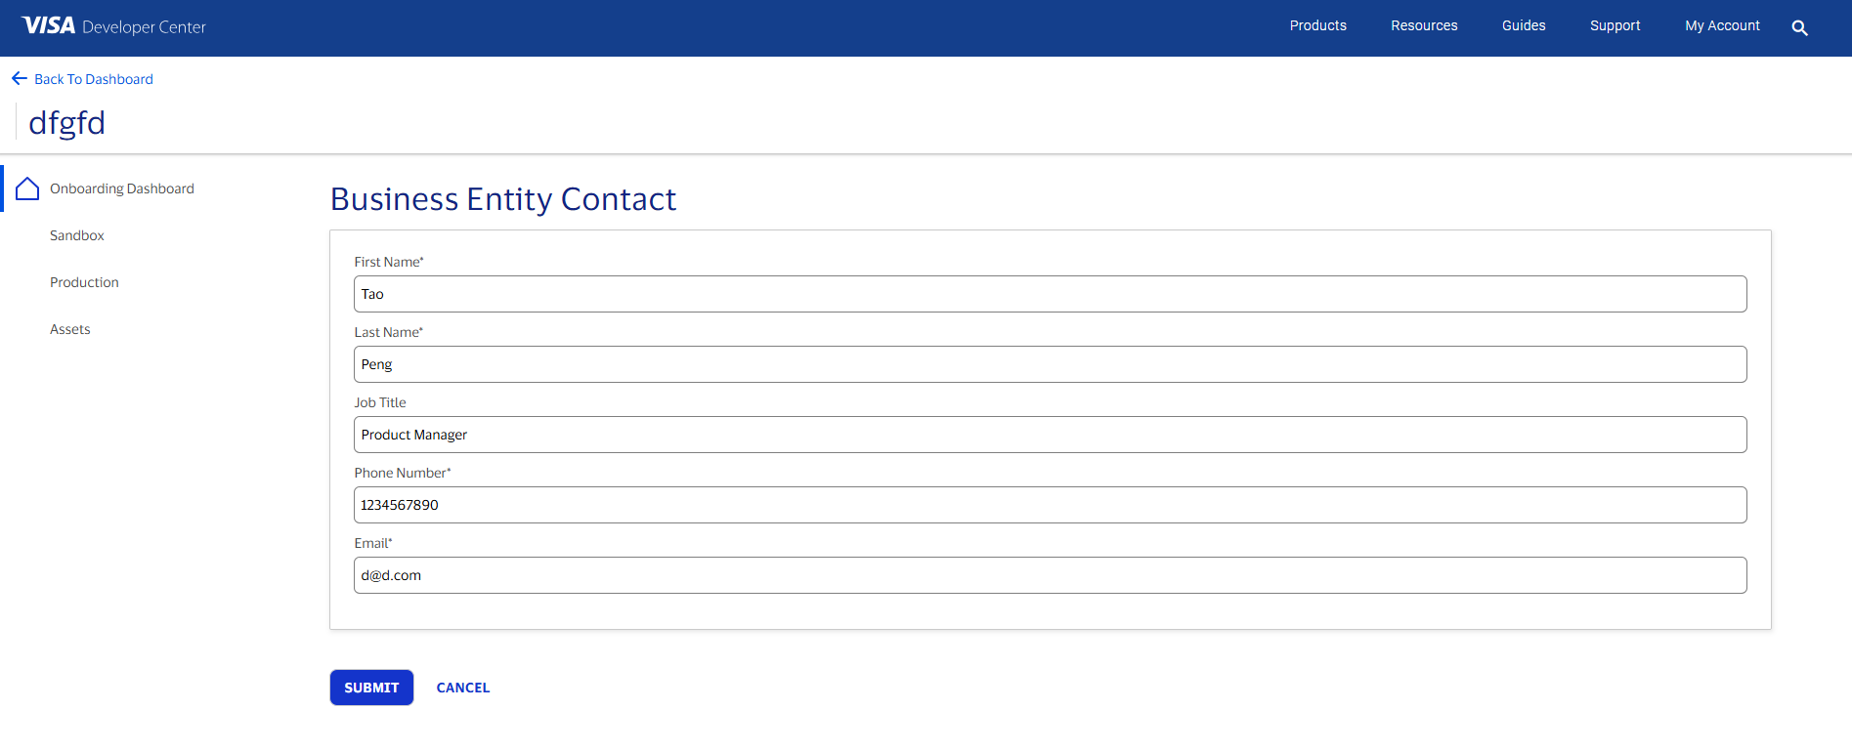The width and height of the screenshot is (1852, 751).
Task: Click the search magnifier icon
Action: [1799, 28]
